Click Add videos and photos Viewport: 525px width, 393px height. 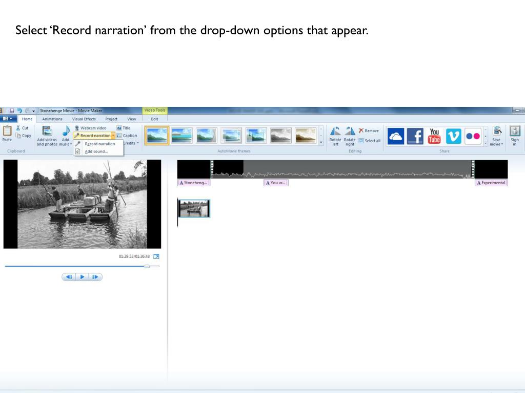point(47,136)
